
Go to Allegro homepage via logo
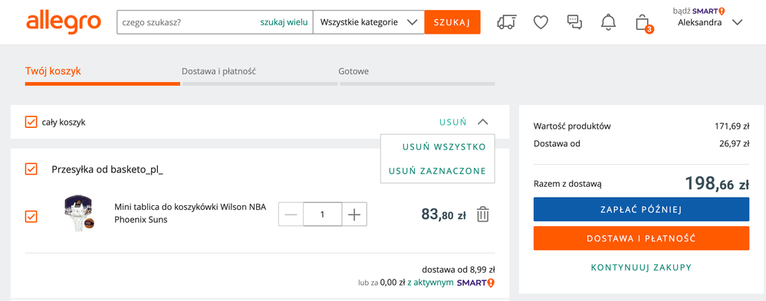click(64, 22)
